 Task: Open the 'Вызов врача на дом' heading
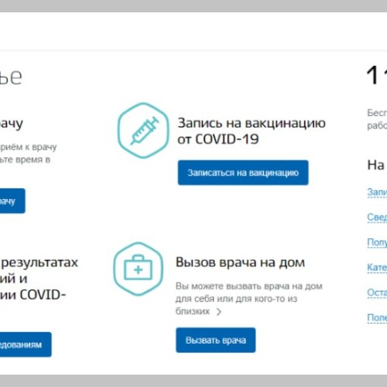240,262
